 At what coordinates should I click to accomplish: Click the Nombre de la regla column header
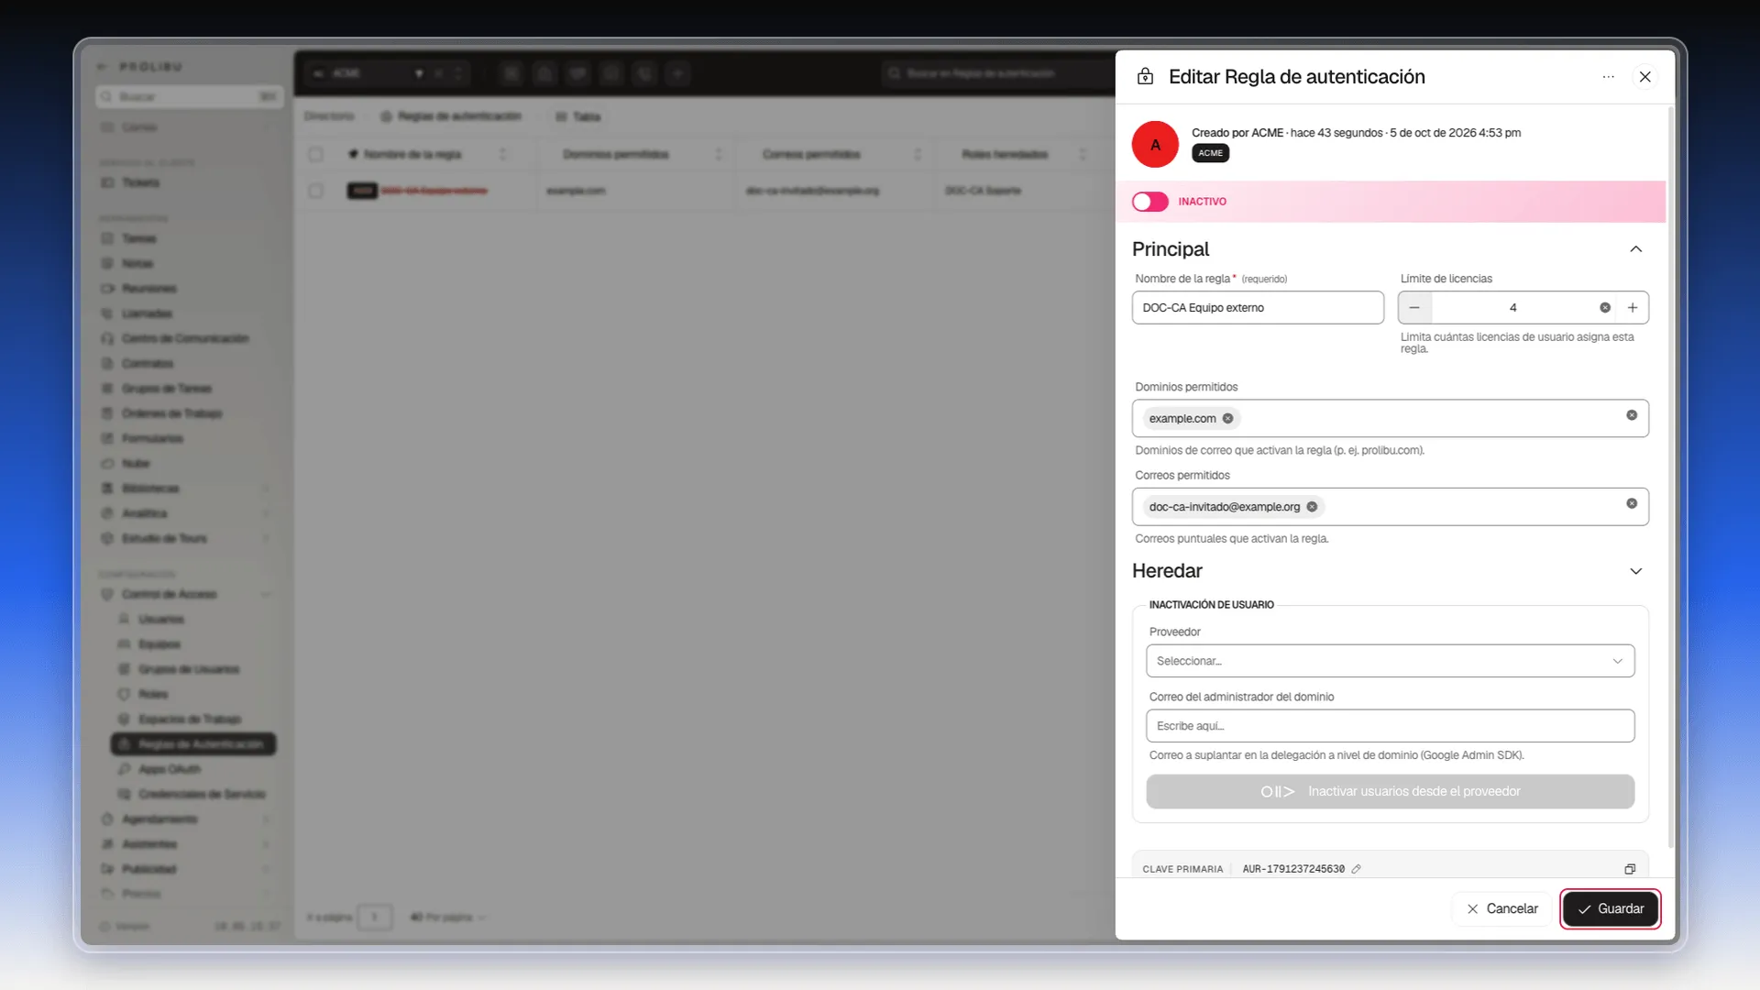point(412,154)
